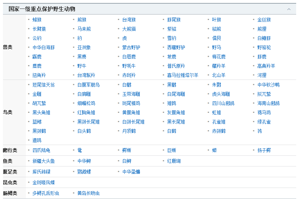Image resolution: width=301 pixels, height=202 pixels.
Task: Open the 野牦牛 link
Action: pos(129,66)
